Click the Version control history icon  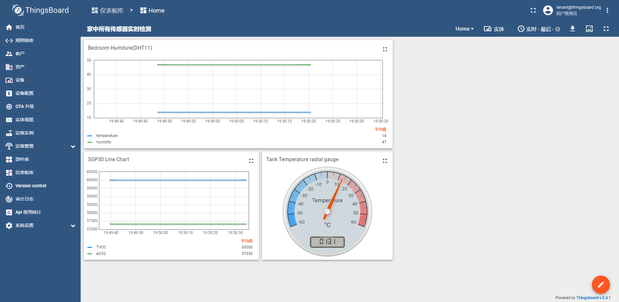click(9, 186)
